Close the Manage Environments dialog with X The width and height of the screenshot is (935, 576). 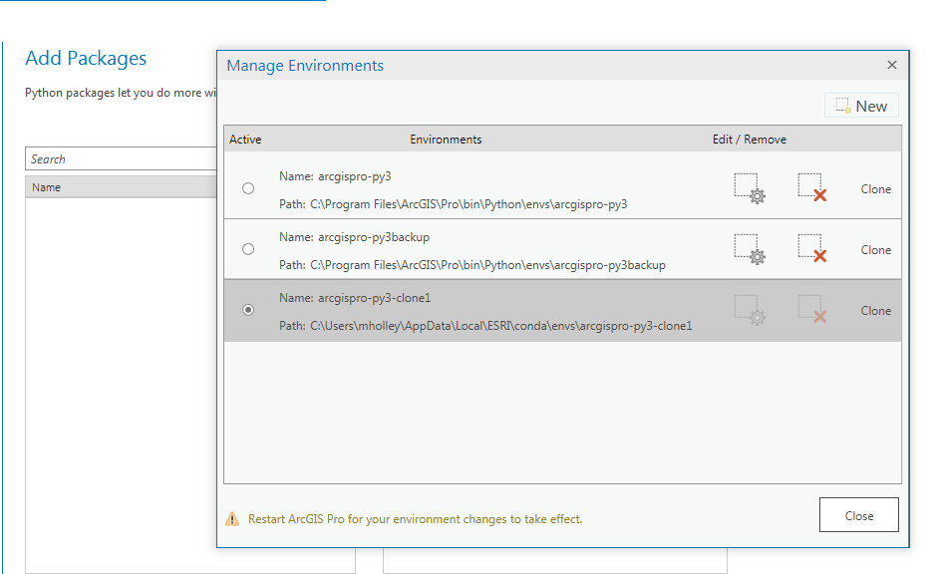[891, 65]
